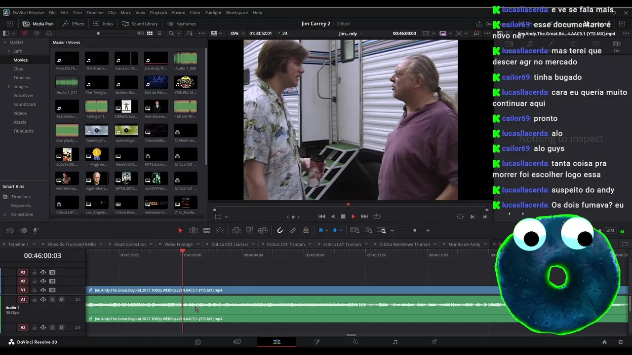Toggle Position Lock padlock icon
The width and height of the screenshot is (632, 355).
point(306,230)
